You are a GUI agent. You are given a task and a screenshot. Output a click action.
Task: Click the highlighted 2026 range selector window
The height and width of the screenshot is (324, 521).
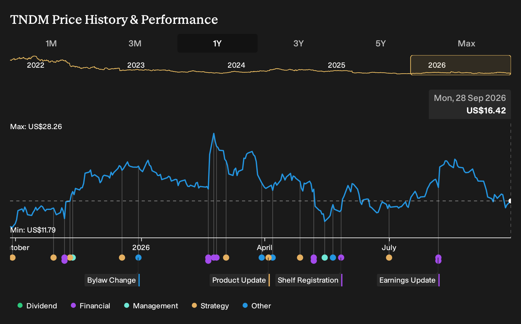point(460,65)
